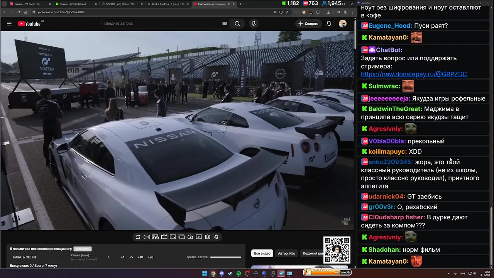Set split minutes to +10
494x278 pixels.
[140, 257]
